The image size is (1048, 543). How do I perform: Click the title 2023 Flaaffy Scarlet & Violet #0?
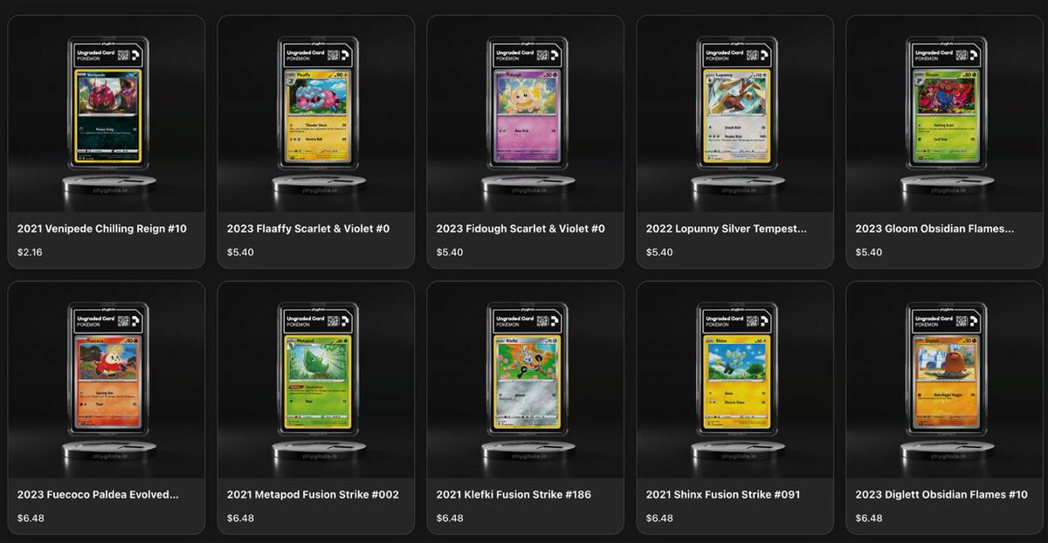(x=308, y=229)
